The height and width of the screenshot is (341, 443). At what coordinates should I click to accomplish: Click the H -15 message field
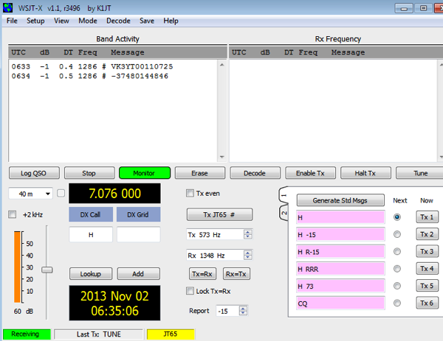(x=340, y=234)
